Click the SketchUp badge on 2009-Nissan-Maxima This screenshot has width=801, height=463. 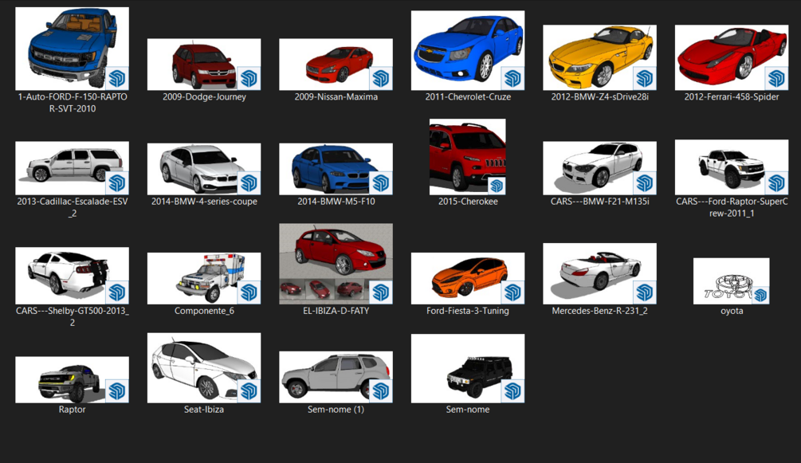click(x=381, y=79)
